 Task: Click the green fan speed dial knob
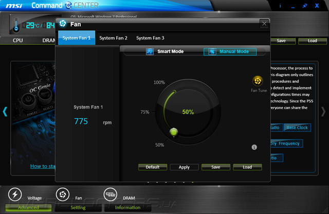pos(174,132)
